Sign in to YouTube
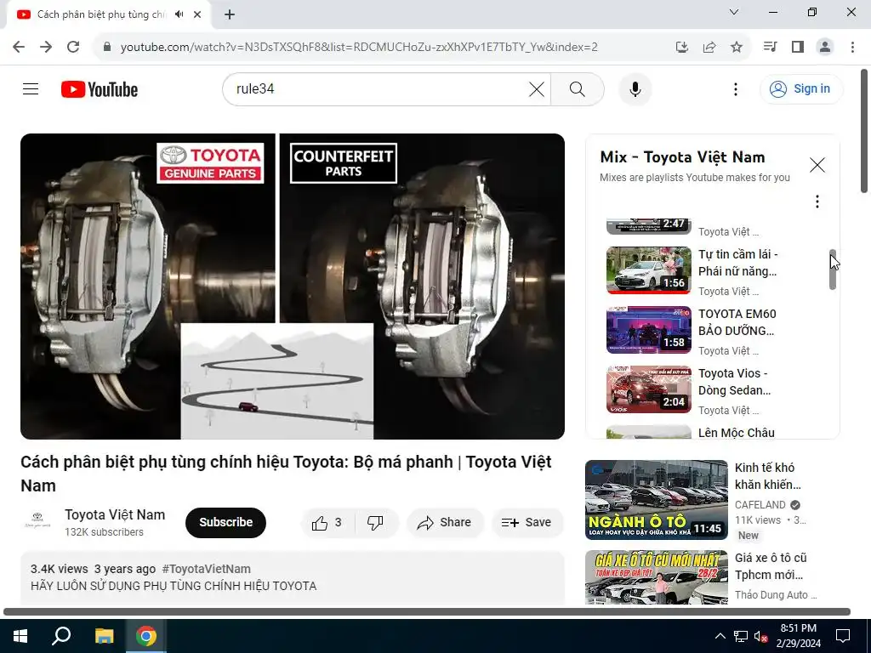Screen dimensions: 871x653 pos(801,88)
